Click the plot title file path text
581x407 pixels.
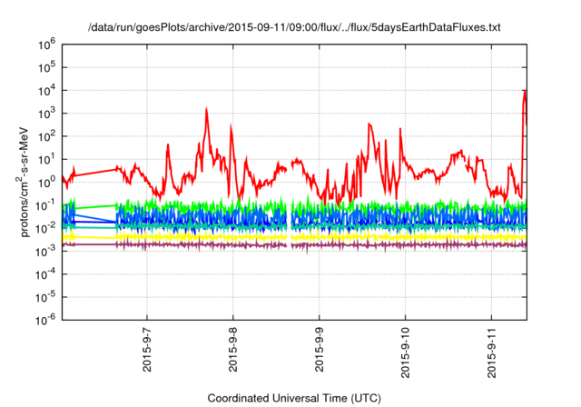294,27
